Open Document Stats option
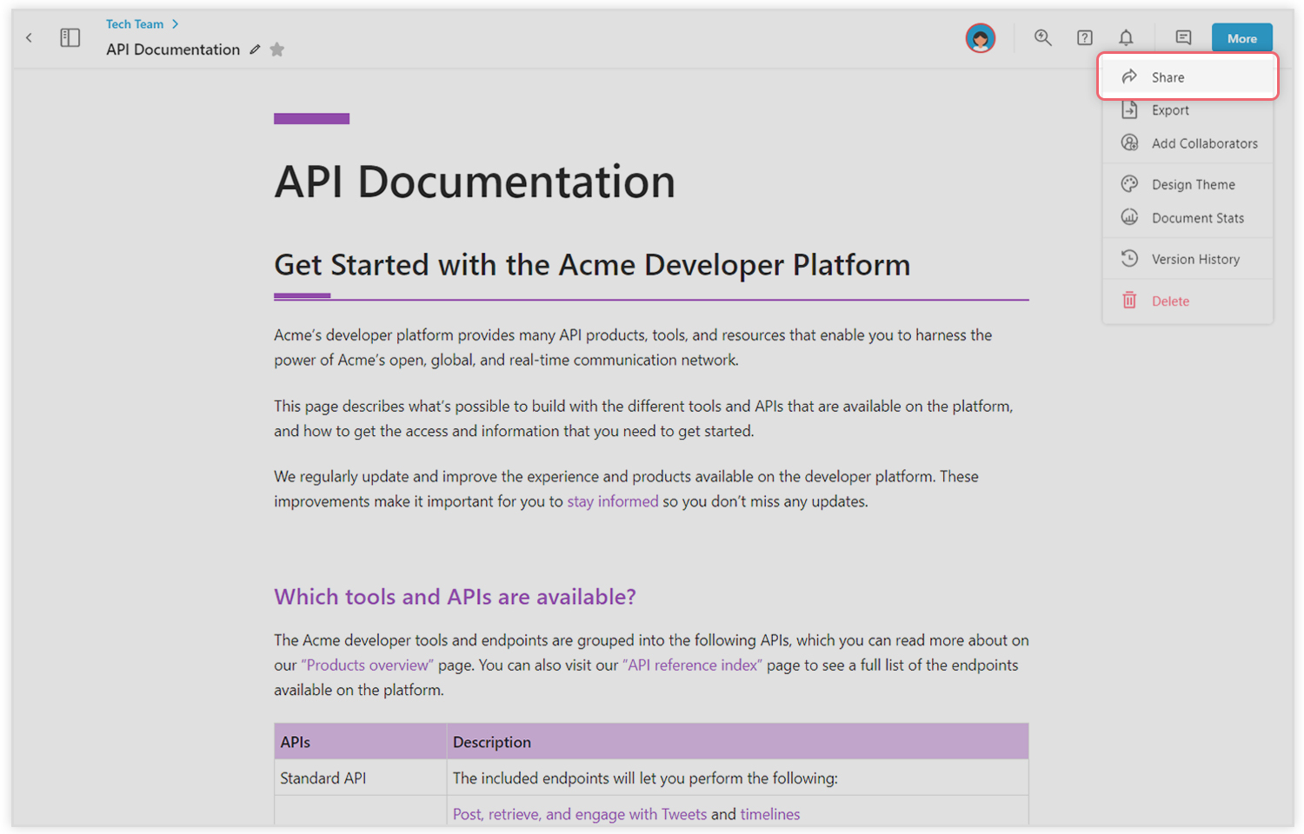 (x=1188, y=218)
